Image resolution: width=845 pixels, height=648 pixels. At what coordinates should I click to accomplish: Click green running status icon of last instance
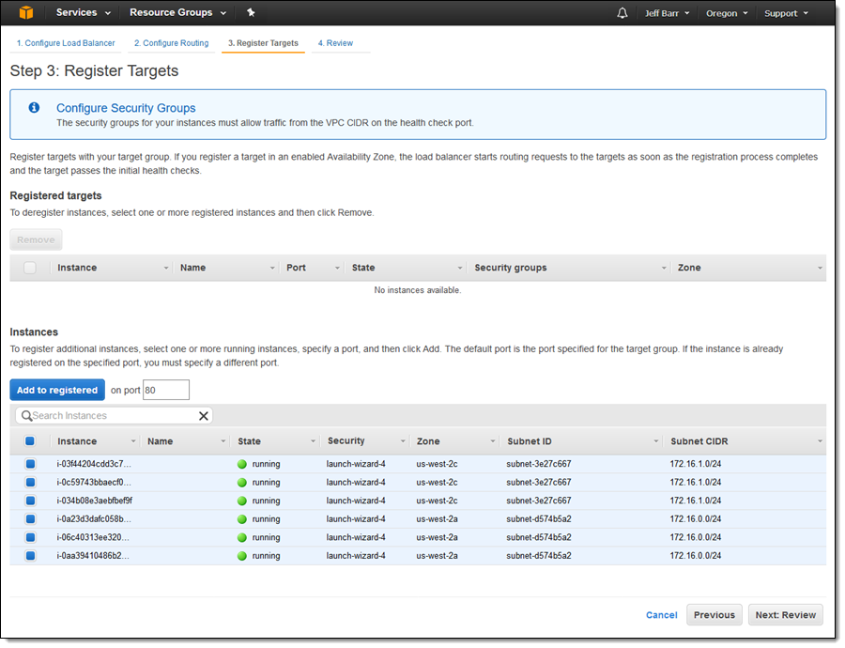(241, 556)
